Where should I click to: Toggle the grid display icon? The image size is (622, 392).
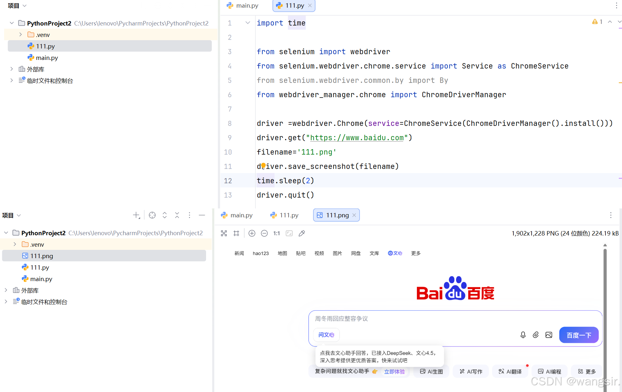[236, 233]
